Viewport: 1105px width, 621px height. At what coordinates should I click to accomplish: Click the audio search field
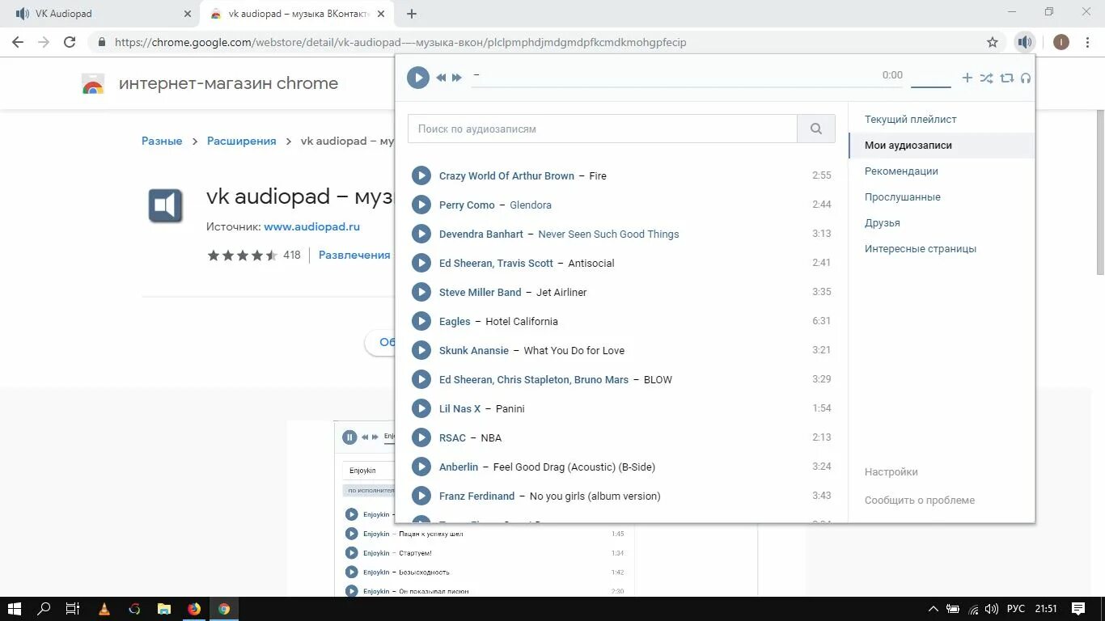603,129
